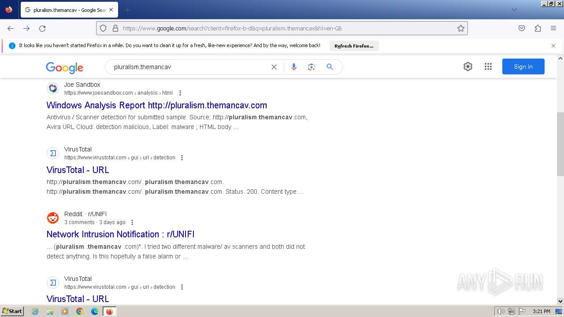Open the tracking protection shield icon

pyautogui.click(x=103, y=28)
